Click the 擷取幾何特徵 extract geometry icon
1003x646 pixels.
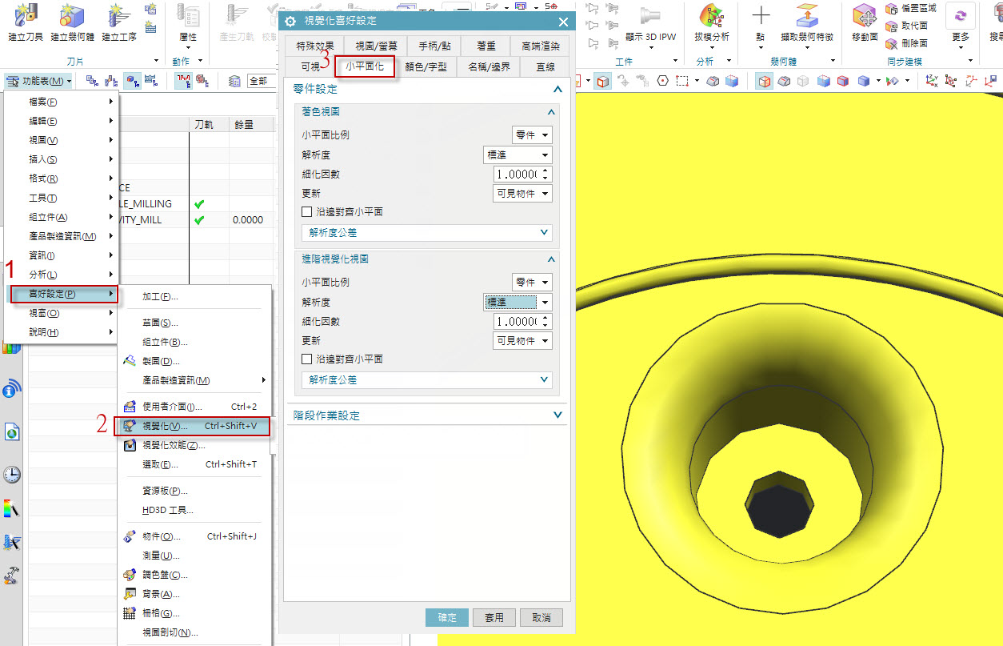click(806, 16)
